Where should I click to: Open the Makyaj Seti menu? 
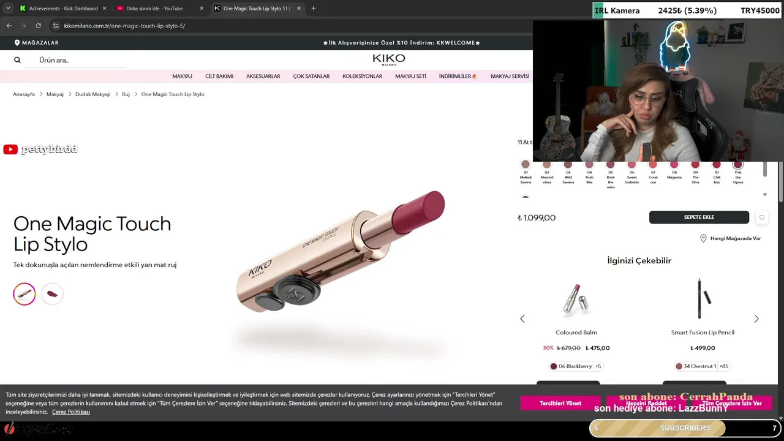[410, 77]
